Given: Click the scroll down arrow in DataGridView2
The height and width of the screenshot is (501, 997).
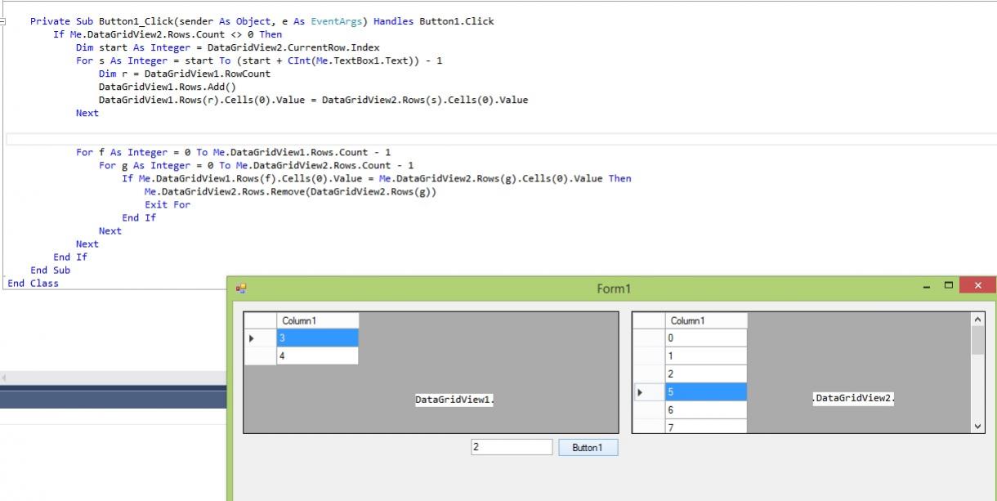Looking at the screenshot, I should click(977, 426).
